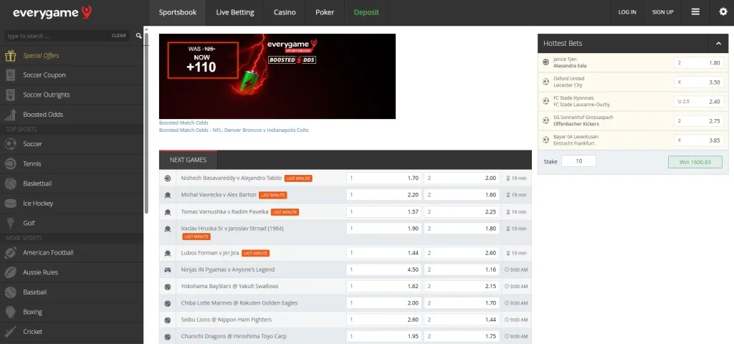Click the Aussie Rules ball icon
This screenshot has height=344, width=734.
coord(10,272)
